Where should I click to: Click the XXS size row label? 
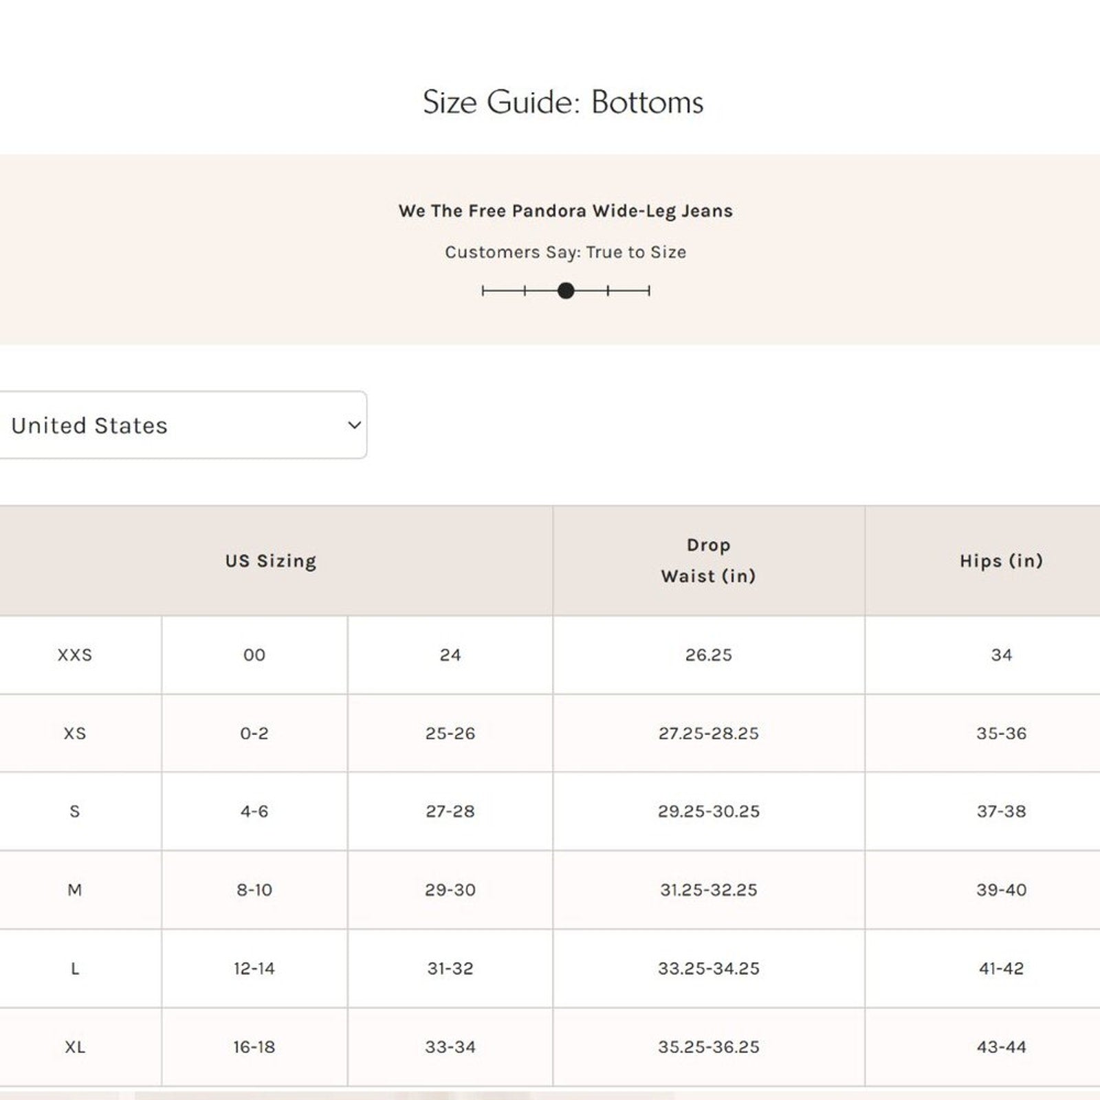(75, 655)
